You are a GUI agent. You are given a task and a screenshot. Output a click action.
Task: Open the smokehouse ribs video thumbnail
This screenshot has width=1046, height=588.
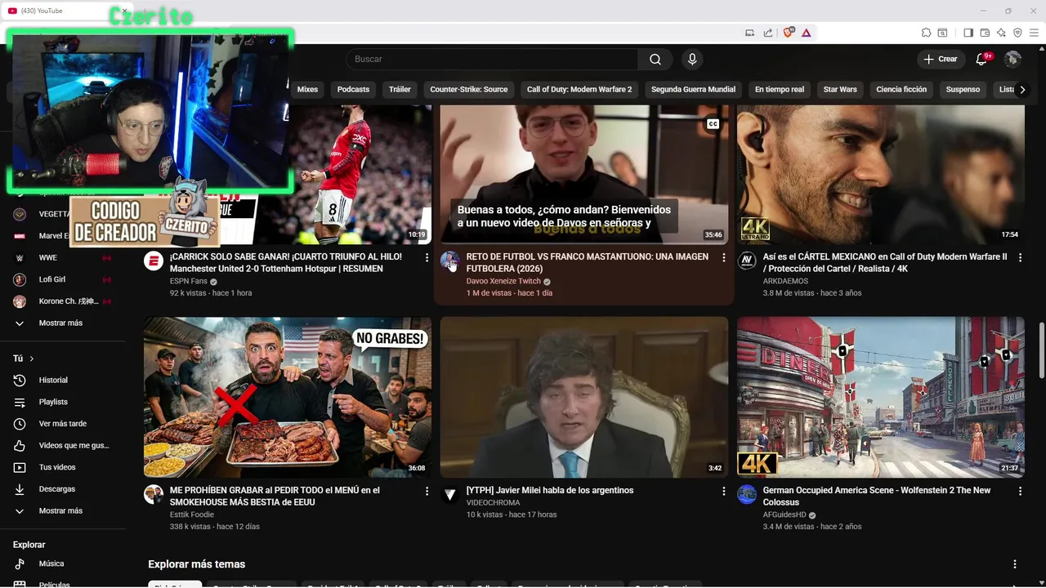tap(288, 397)
